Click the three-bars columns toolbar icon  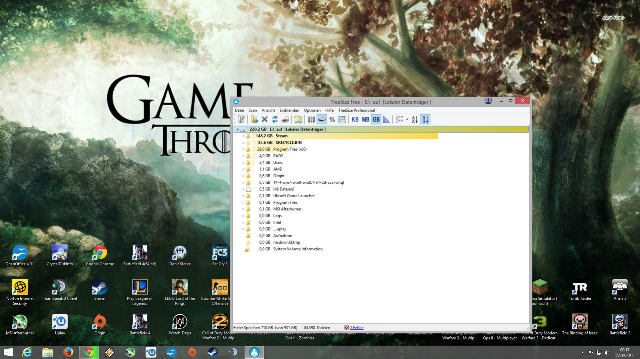(311, 119)
